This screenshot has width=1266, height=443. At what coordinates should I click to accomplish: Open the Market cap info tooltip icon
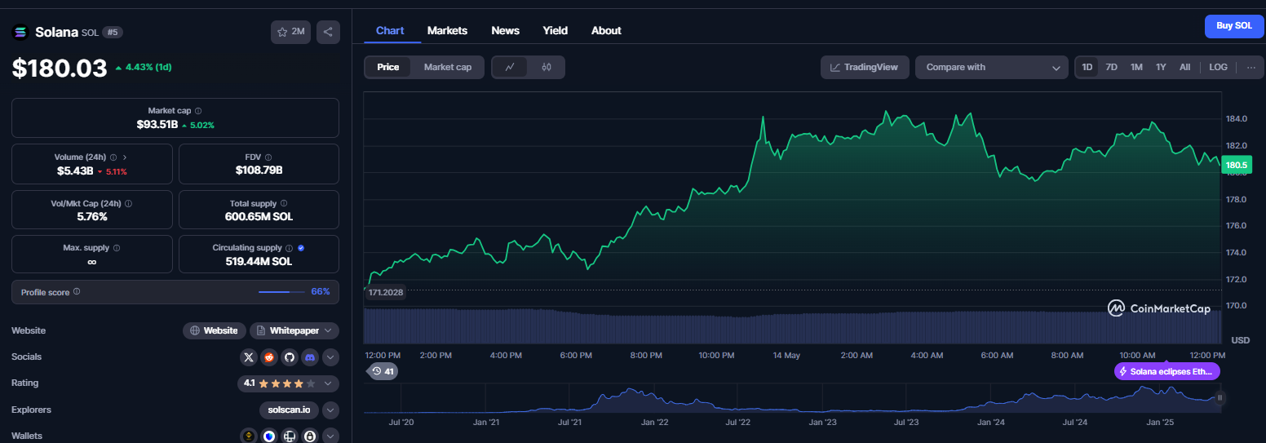(x=198, y=111)
